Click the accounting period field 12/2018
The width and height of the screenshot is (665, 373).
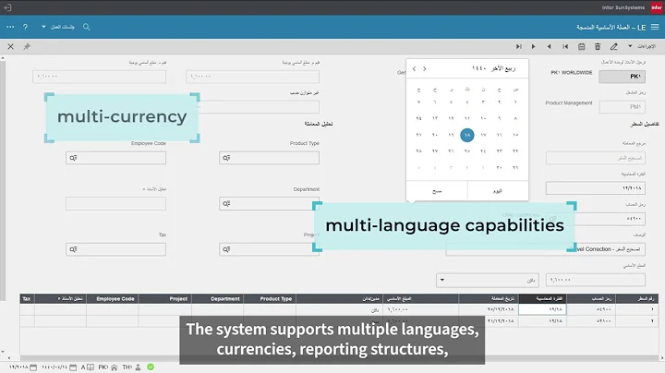(596, 187)
